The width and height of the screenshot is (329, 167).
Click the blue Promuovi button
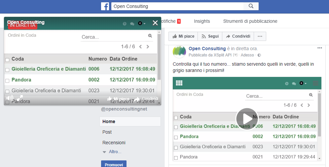coord(114,164)
